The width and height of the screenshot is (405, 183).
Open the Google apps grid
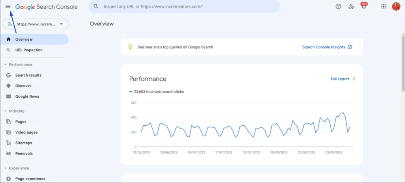(384, 6)
